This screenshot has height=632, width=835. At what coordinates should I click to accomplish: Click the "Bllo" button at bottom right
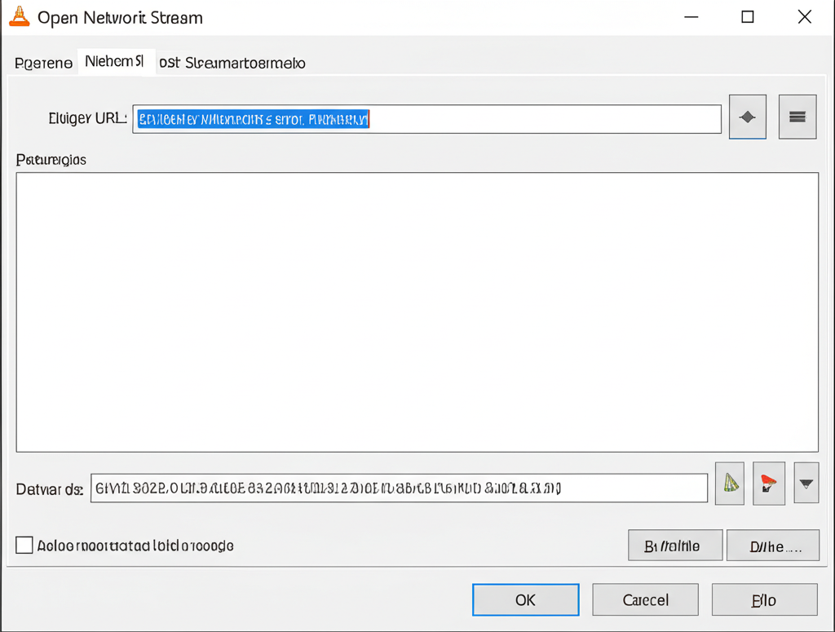[764, 599]
